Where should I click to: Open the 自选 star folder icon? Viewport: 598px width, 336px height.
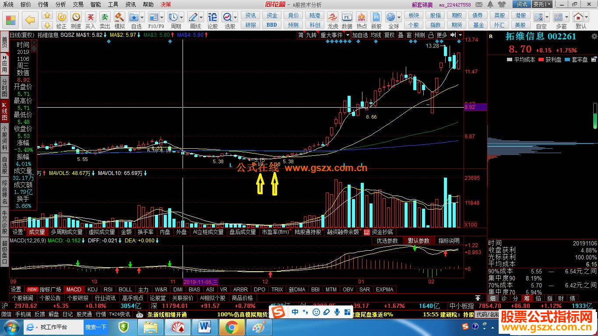[134, 17]
